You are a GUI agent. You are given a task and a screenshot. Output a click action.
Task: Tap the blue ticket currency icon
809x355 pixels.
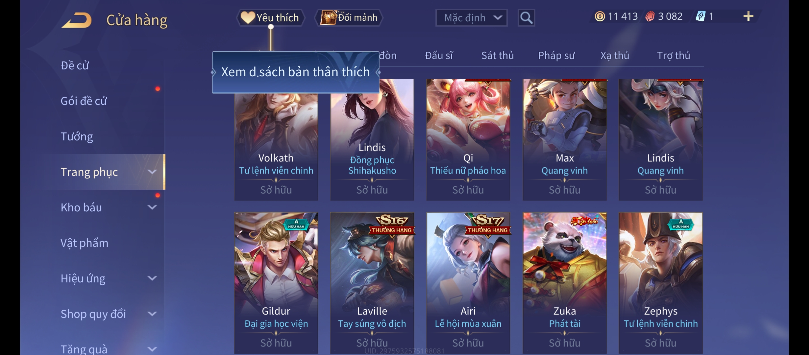click(x=700, y=16)
